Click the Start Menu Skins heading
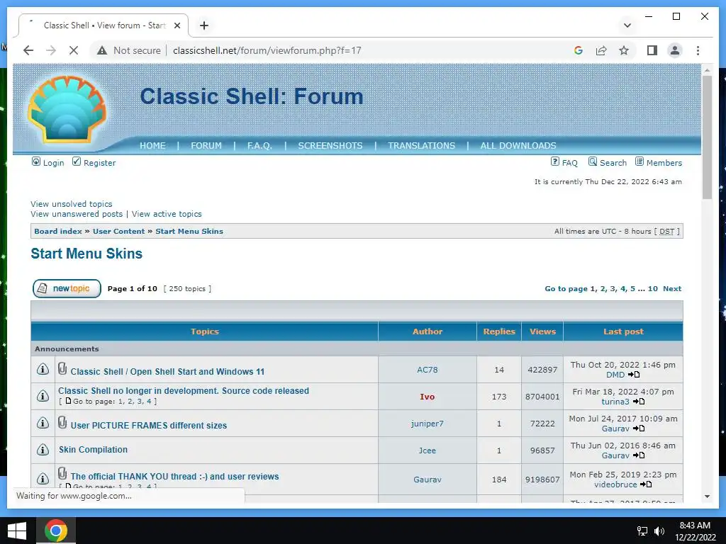The image size is (726, 544). [86, 254]
